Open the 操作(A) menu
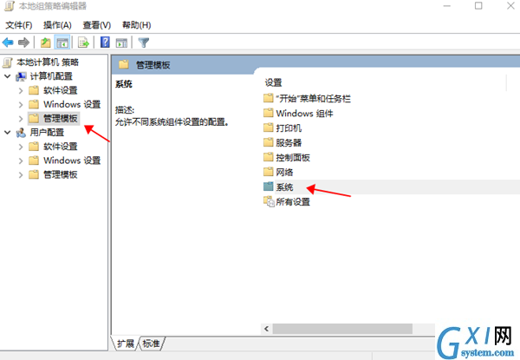Image resolution: width=520 pixels, height=360 pixels. (x=57, y=25)
